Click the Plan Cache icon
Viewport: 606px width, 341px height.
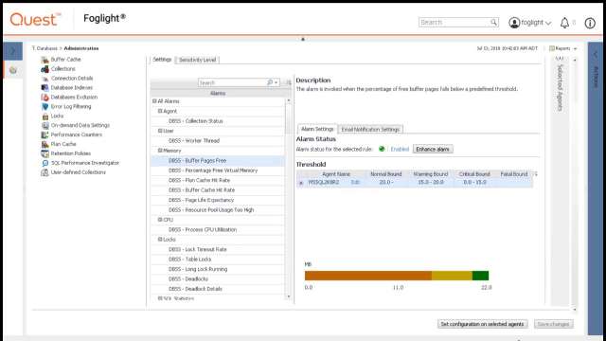click(x=45, y=144)
